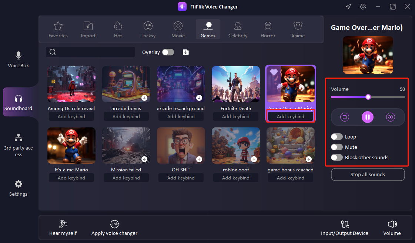Image resolution: width=415 pixels, height=243 pixels.
Task: Open Settings from the sidebar
Action: click(x=18, y=188)
